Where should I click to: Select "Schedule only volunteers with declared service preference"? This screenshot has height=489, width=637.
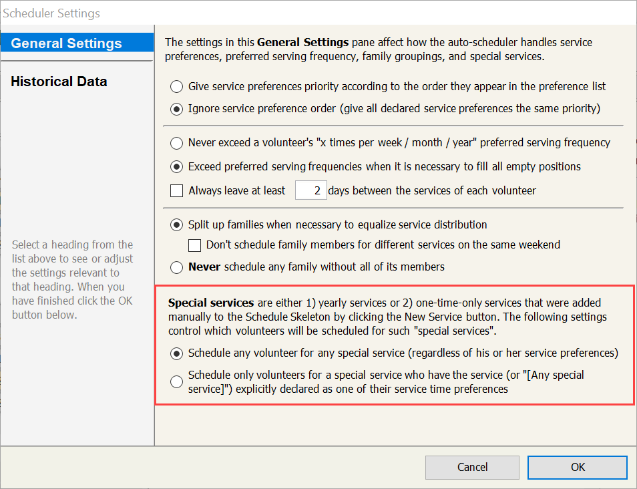[x=176, y=381]
